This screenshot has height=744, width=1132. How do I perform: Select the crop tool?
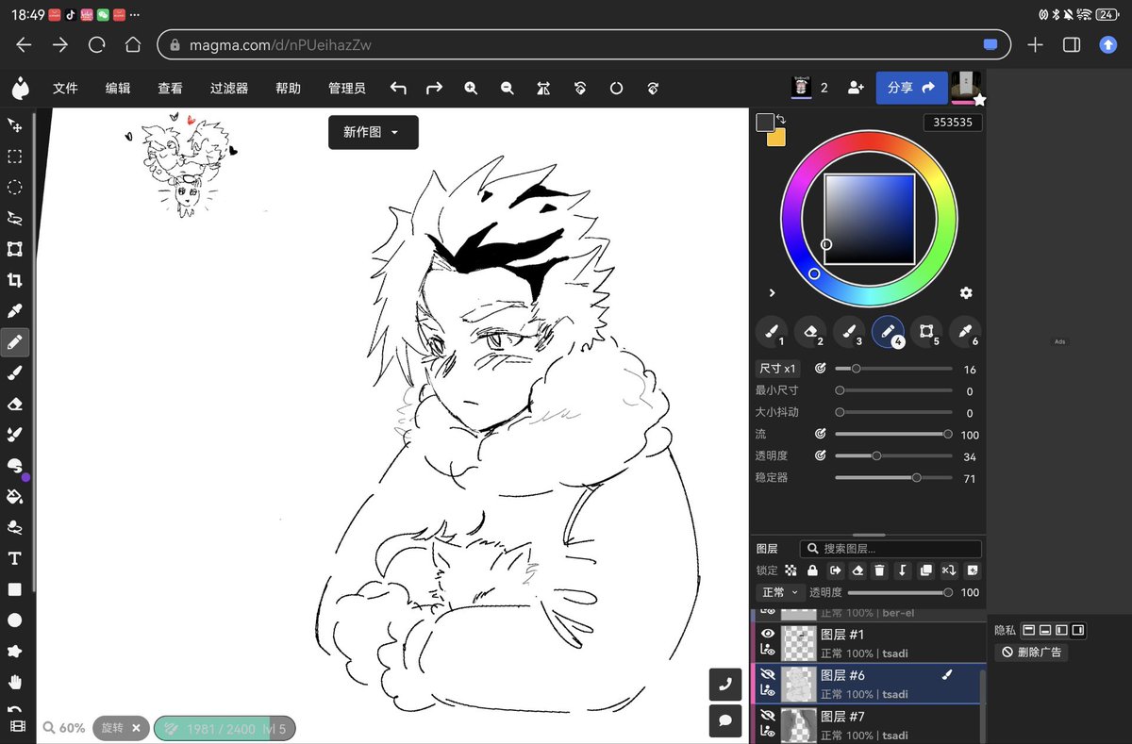click(x=15, y=280)
